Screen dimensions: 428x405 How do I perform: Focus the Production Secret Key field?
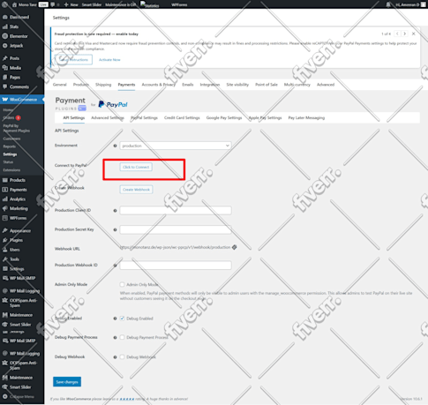176,229
